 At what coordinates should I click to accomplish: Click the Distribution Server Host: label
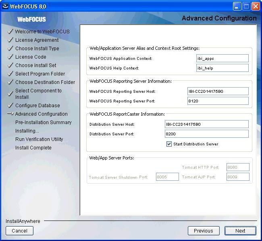coord(112,125)
